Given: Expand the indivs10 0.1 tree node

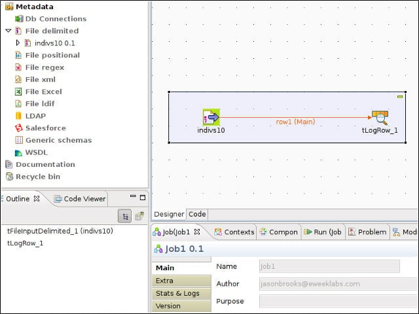Looking at the screenshot, I should tap(18, 43).
